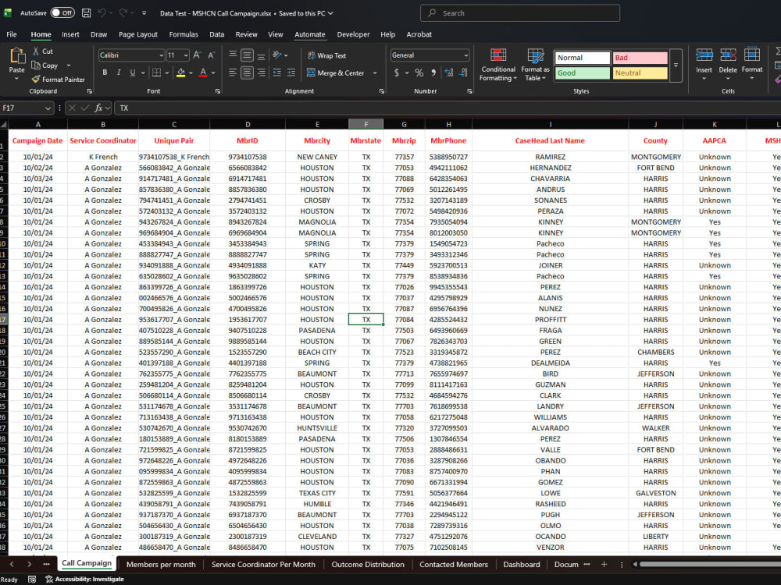The width and height of the screenshot is (781, 585).
Task: Open the Formulas ribbon tab
Action: point(184,34)
